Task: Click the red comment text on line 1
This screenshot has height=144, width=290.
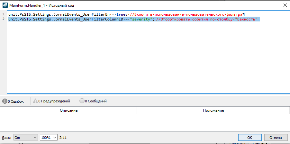Action: point(186,15)
